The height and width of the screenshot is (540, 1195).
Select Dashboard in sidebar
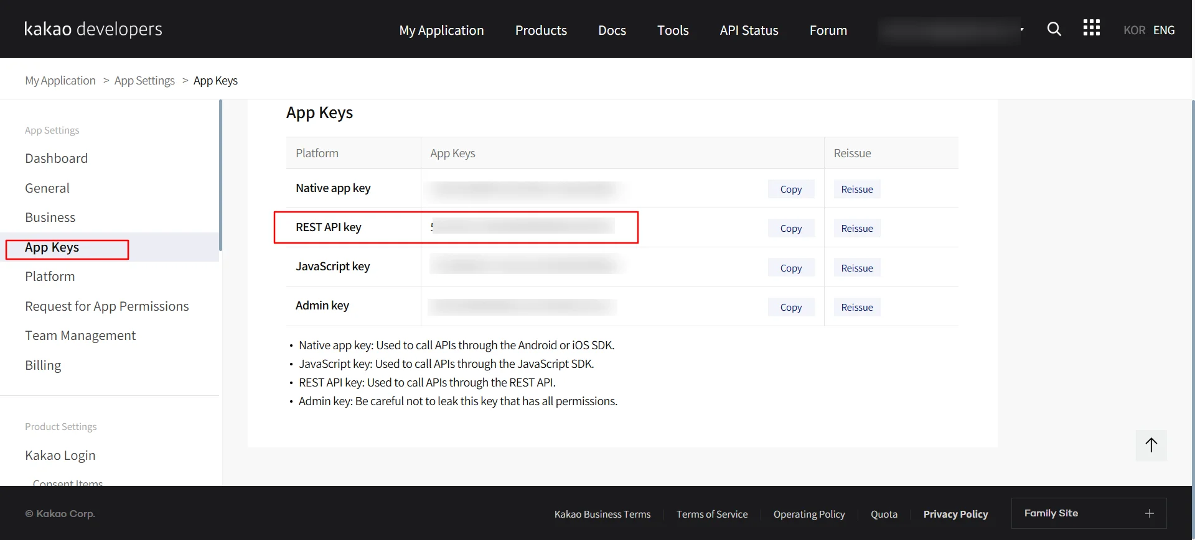pyautogui.click(x=56, y=158)
